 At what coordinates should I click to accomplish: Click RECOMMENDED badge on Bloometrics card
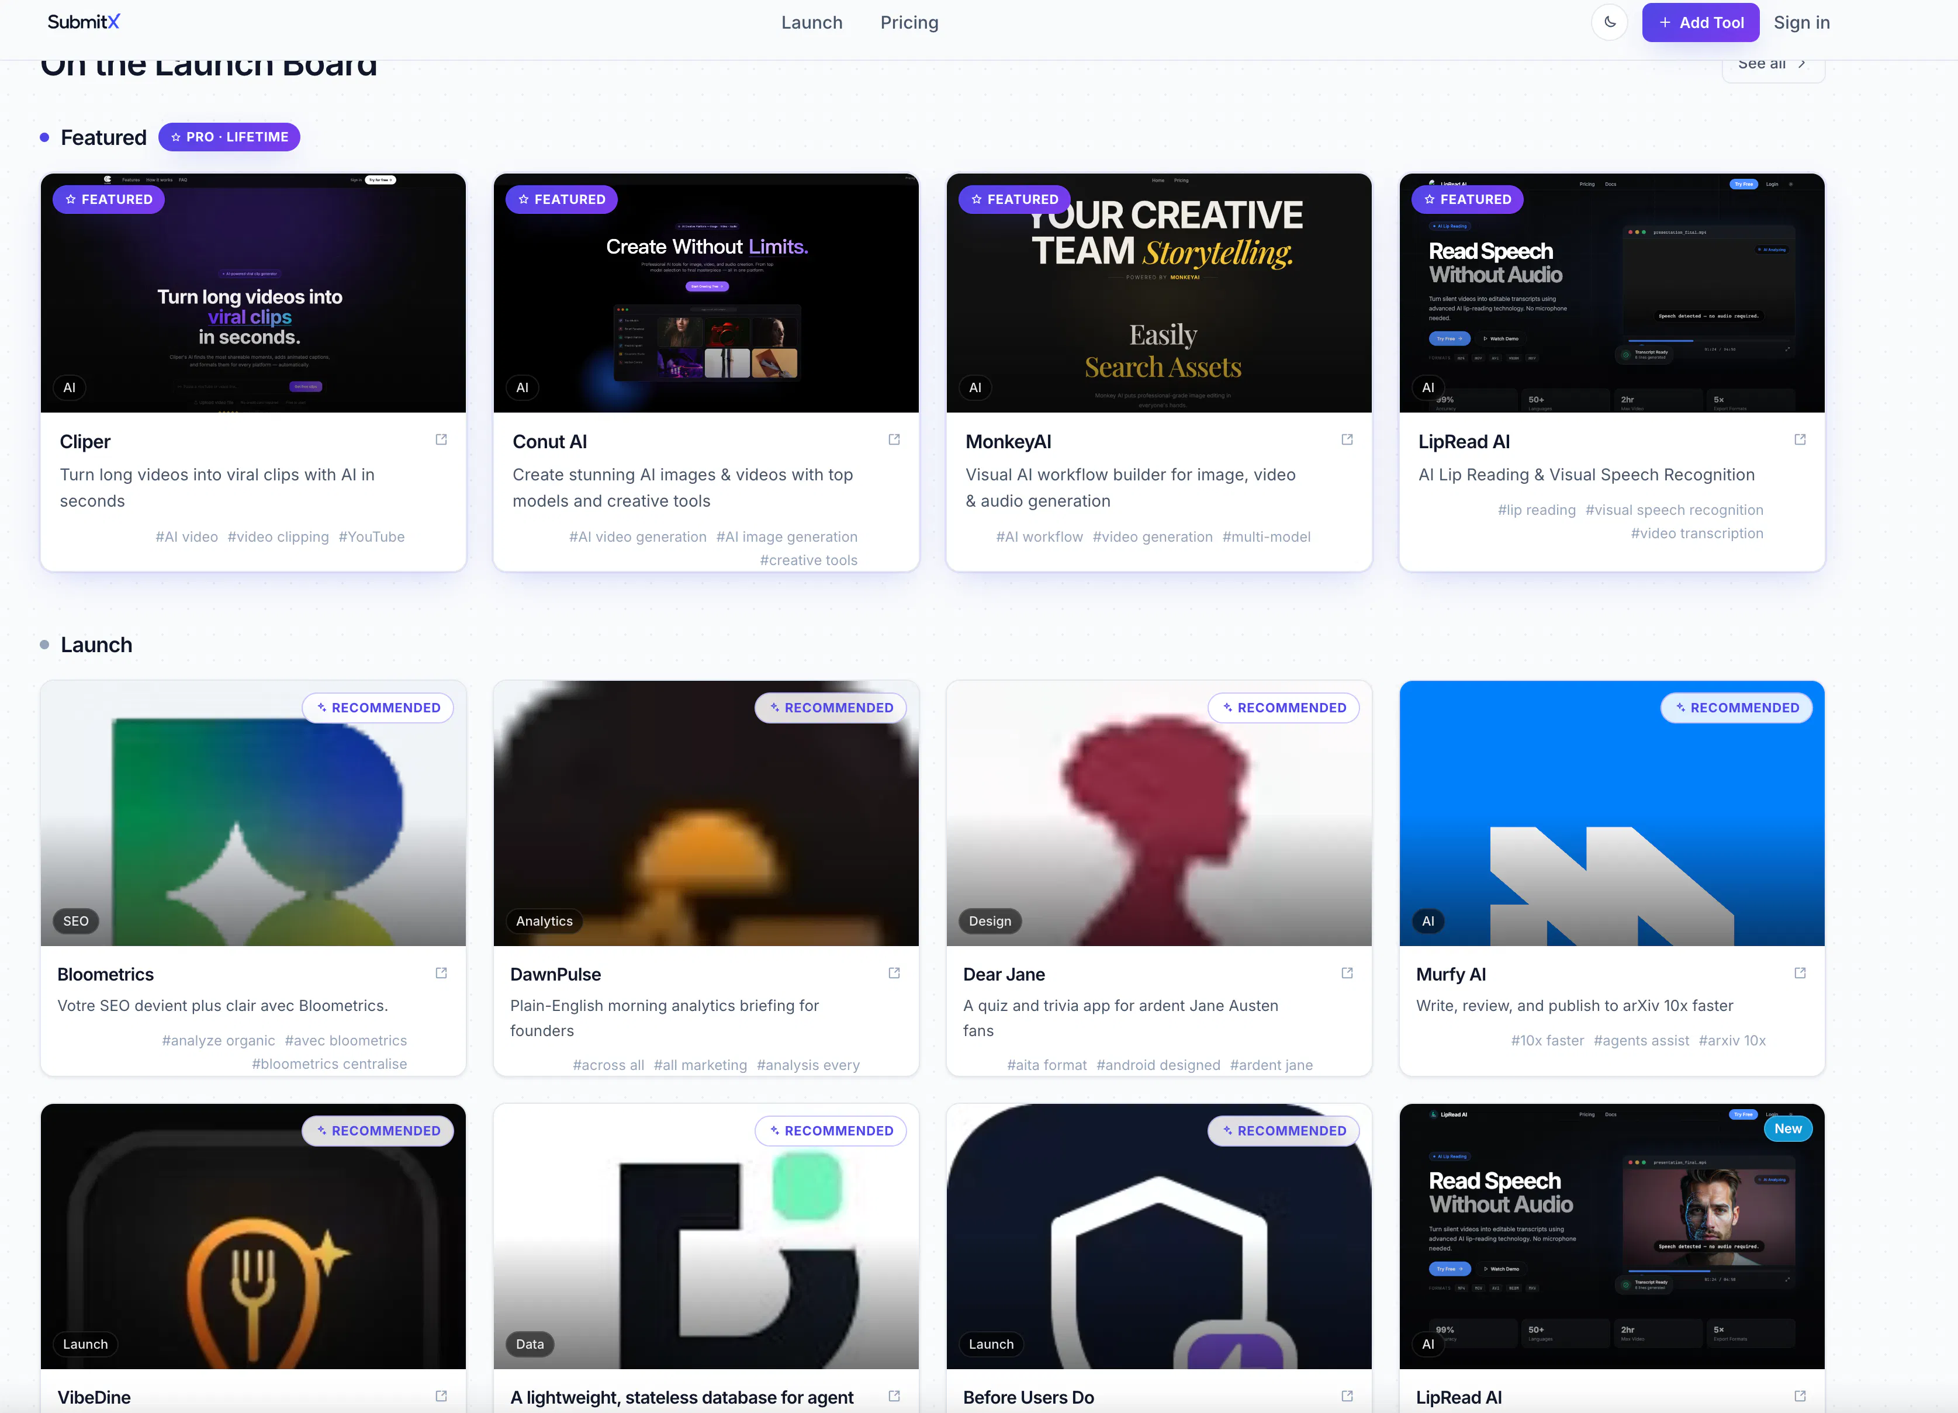pos(378,708)
